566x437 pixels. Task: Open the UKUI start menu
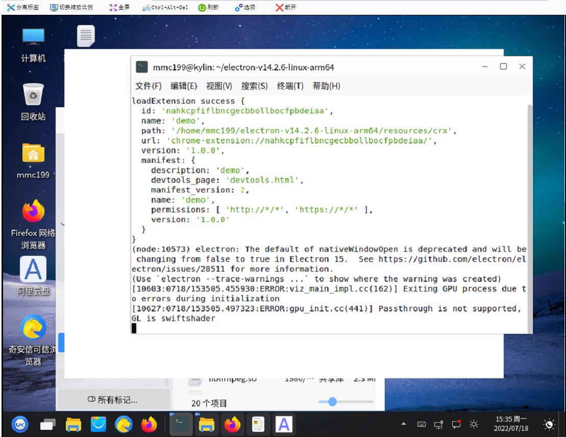click(20, 424)
